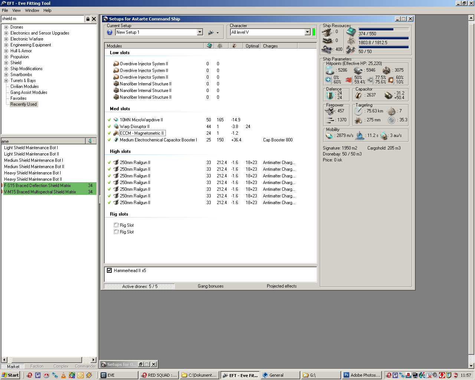Image resolution: width=475 pixels, height=380 pixels.
Task: Switch to the EVE taskbar button
Action: point(118,375)
